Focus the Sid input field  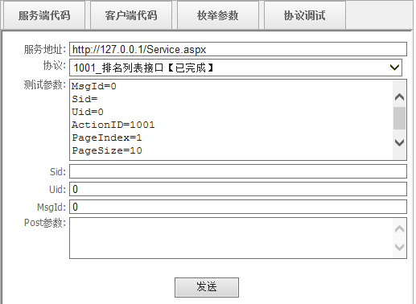[x=238, y=171]
